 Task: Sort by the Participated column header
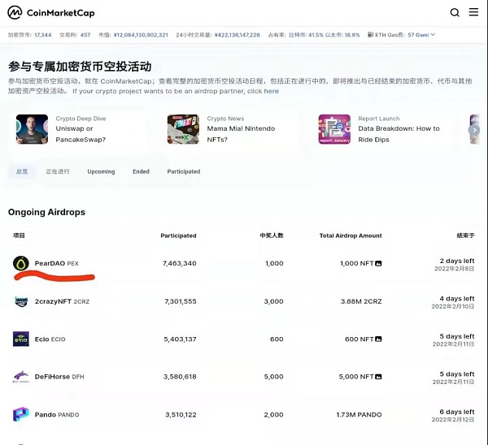coord(179,235)
